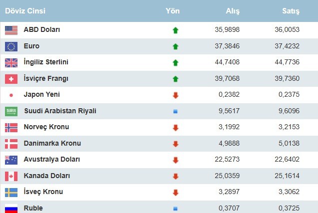This screenshot has height=213, width=318.
Task: Click the ABD Doları selling rate 36,0053
Action: [x=287, y=29]
